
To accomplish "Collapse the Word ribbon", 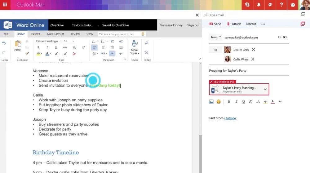I will click(x=200, y=59).
